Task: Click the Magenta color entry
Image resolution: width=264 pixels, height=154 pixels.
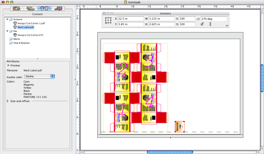Action: 29,85
